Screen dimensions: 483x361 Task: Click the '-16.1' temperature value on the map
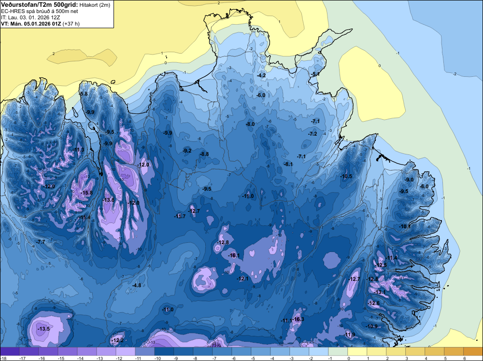point(234,255)
